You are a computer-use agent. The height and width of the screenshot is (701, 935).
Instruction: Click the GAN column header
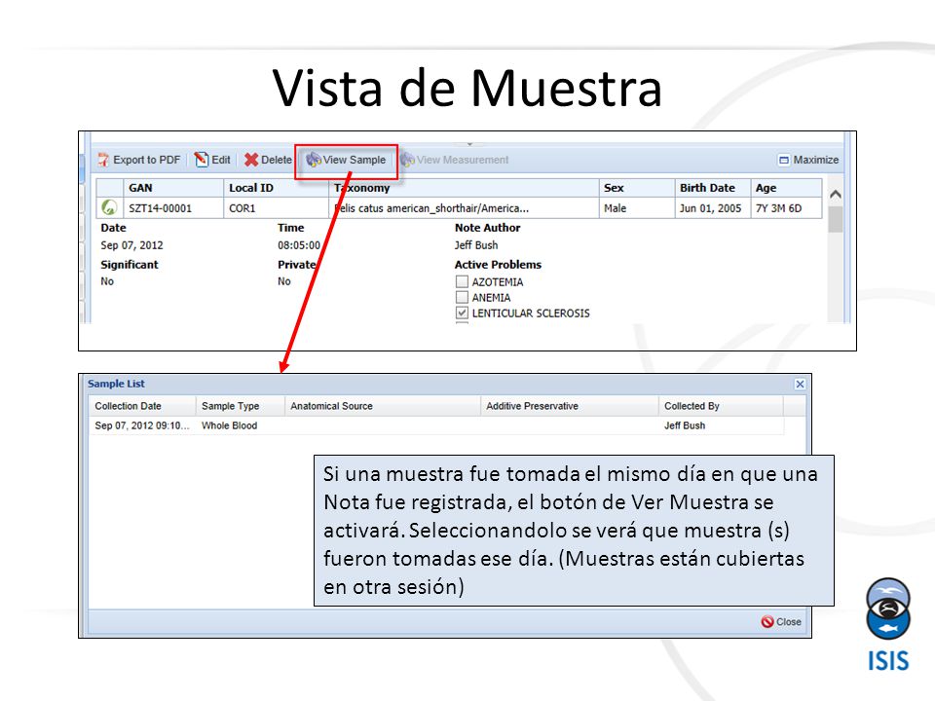[173, 188]
